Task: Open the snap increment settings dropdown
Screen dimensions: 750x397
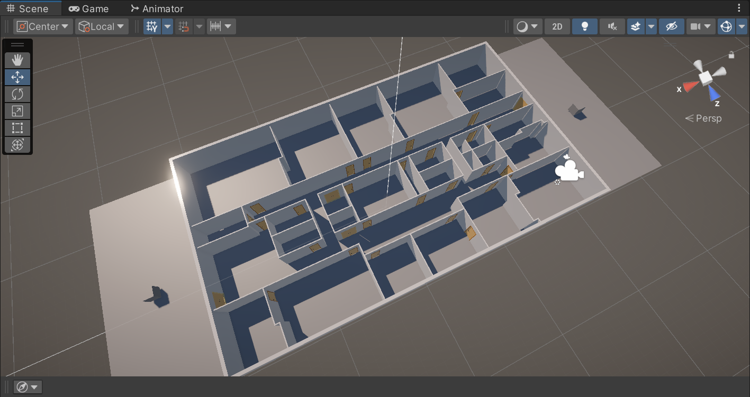Action: point(221,26)
